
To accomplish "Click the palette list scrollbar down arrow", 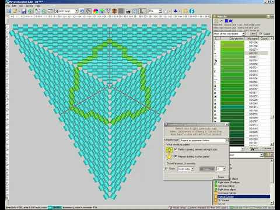I will (x=272, y=144).
